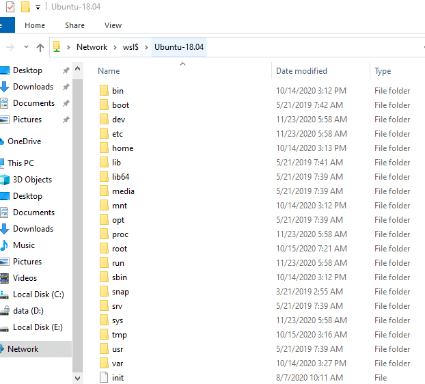Click the pin icon next to Pictures
Viewport: 425px width, 384px height.
click(x=66, y=120)
